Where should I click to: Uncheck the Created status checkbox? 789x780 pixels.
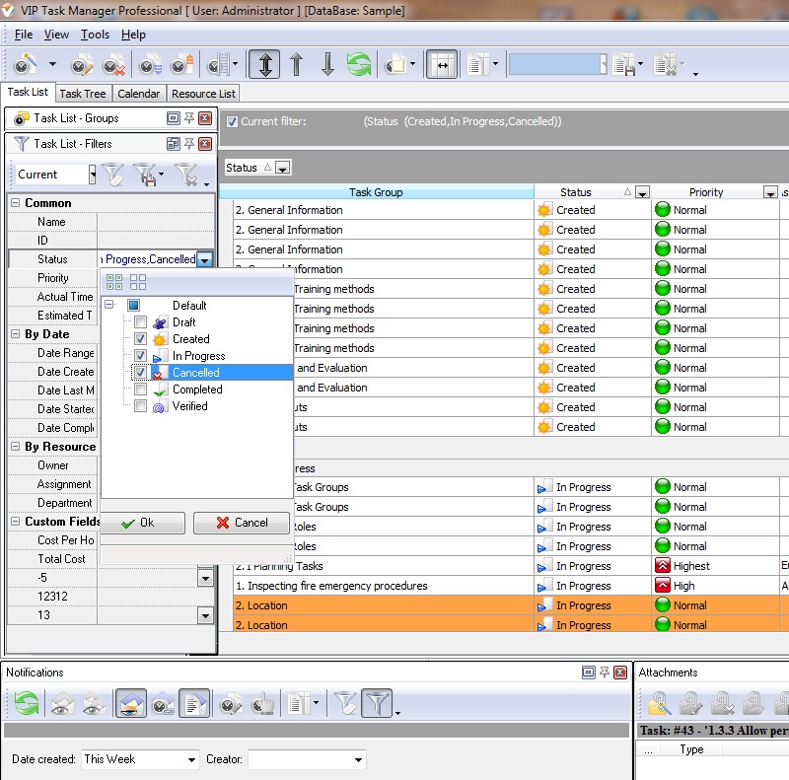(x=141, y=339)
